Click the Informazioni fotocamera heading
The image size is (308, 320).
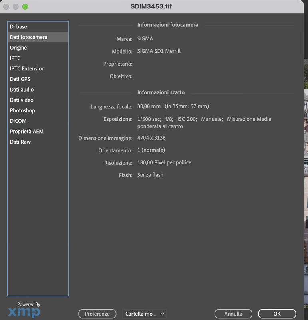[x=167, y=25]
